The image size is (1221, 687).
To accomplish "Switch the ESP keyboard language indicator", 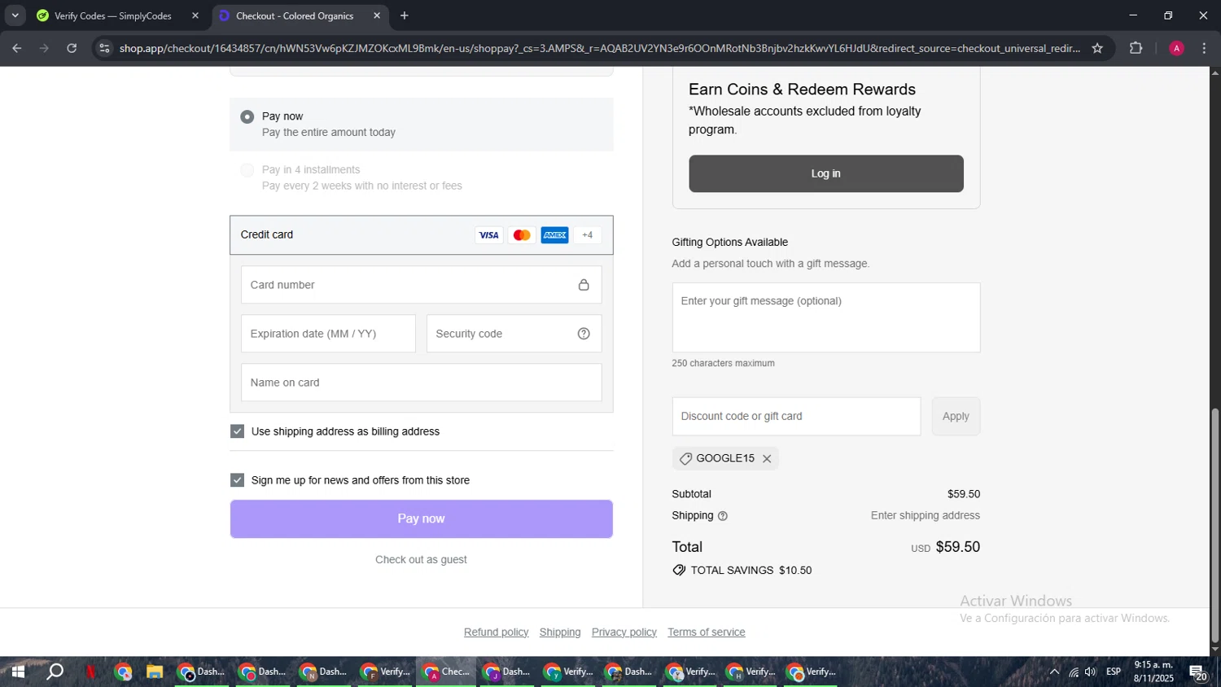I will pyautogui.click(x=1114, y=672).
